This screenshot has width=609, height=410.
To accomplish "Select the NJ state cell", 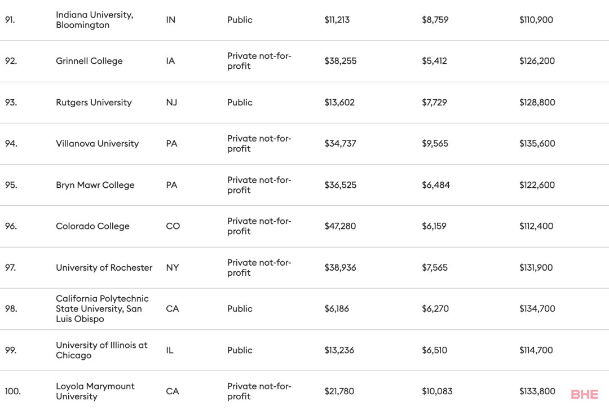I will 171,103.
